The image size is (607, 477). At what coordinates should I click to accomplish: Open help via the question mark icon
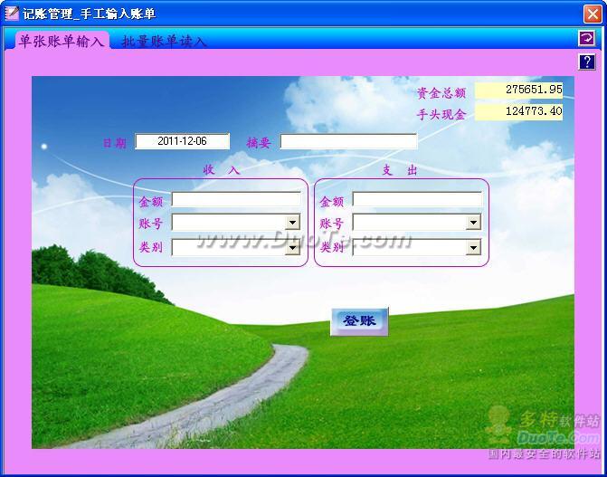coord(586,62)
